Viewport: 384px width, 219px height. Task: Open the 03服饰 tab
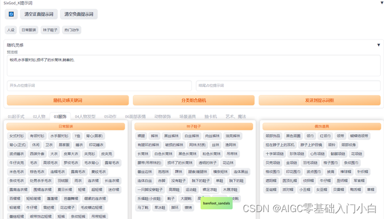pyautogui.click(x=60, y=117)
